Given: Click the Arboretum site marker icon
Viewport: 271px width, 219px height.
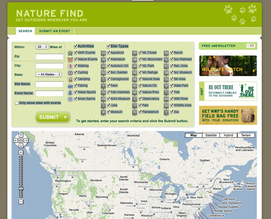Looking at the screenshot, I should pos(103,60).
